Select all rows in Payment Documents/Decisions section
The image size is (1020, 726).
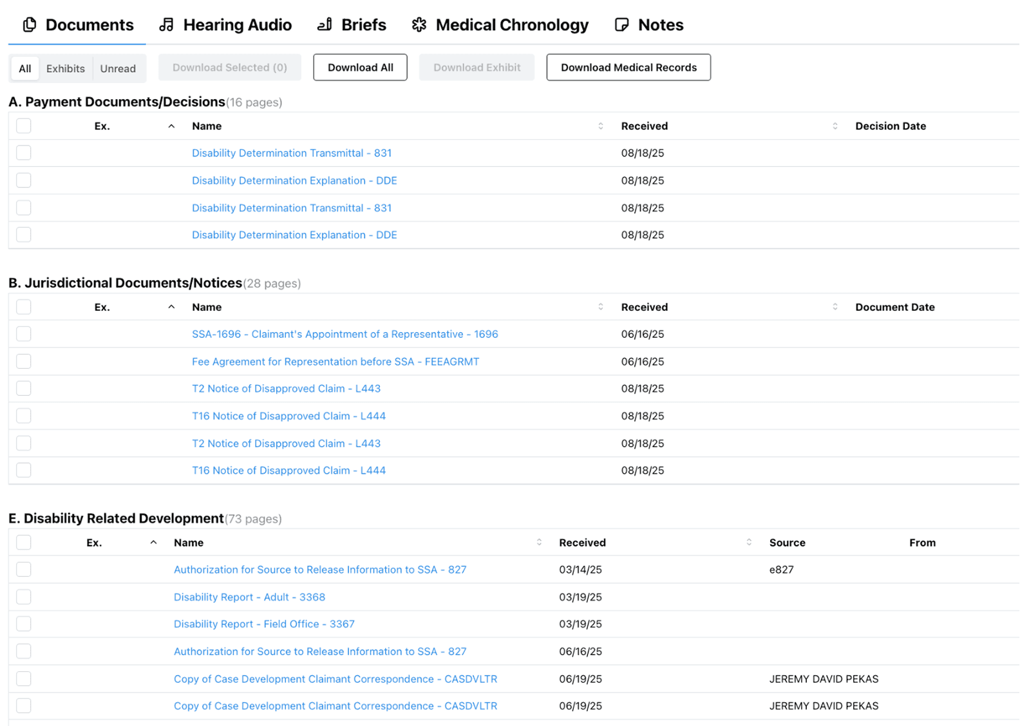[24, 126]
